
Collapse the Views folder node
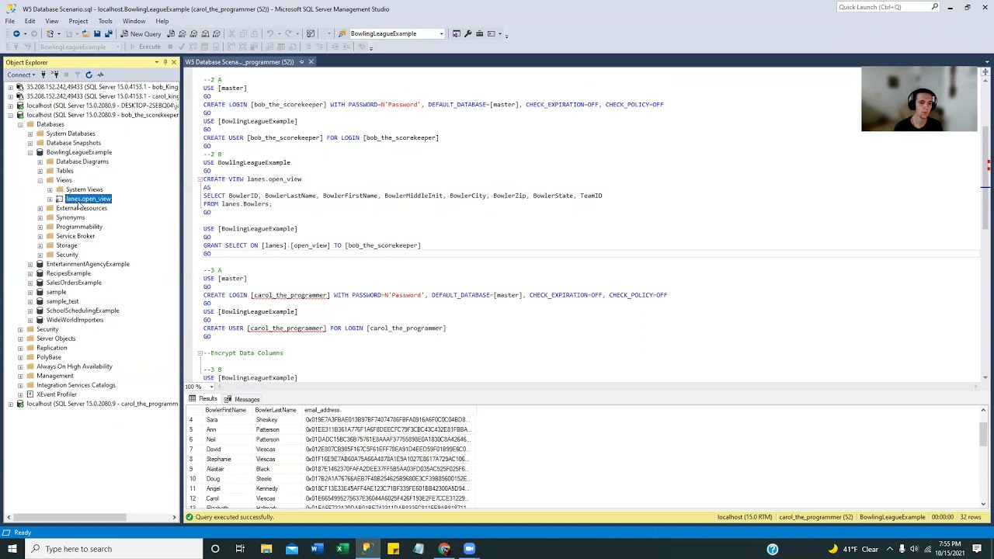[x=40, y=180]
